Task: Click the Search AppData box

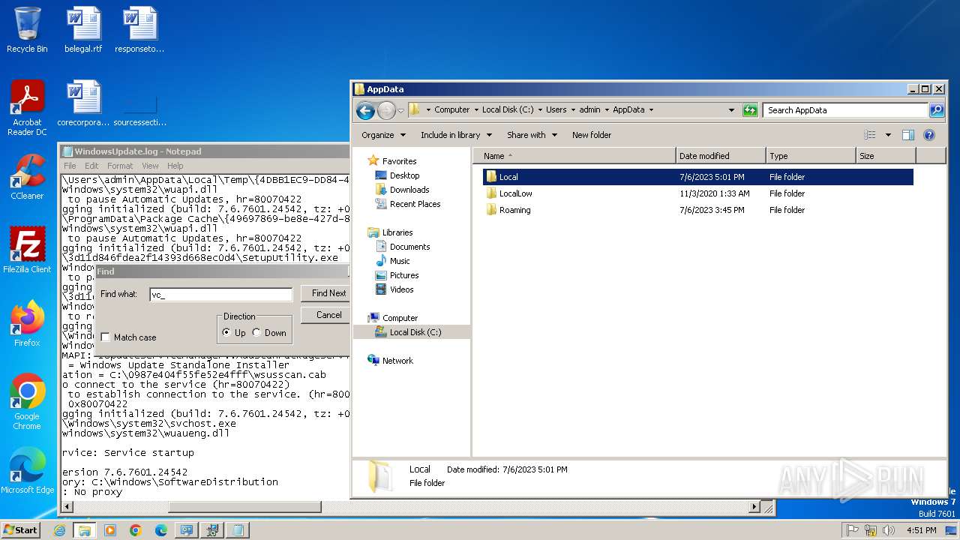Action: pos(846,110)
